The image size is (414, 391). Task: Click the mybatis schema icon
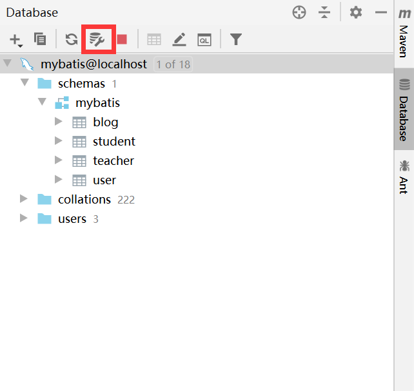[62, 102]
